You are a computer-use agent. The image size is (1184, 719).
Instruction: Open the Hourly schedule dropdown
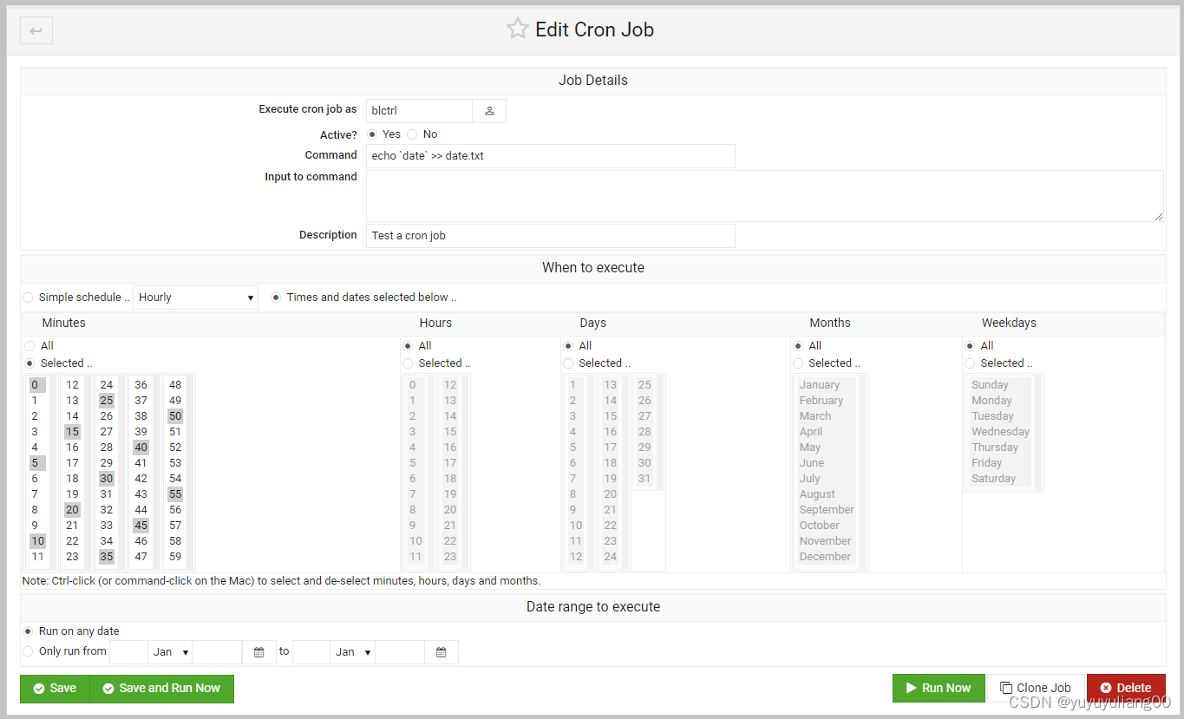click(x=194, y=297)
